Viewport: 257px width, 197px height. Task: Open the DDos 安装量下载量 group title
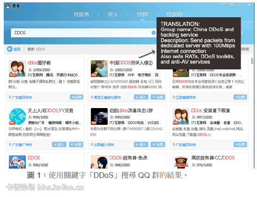pos(211,110)
